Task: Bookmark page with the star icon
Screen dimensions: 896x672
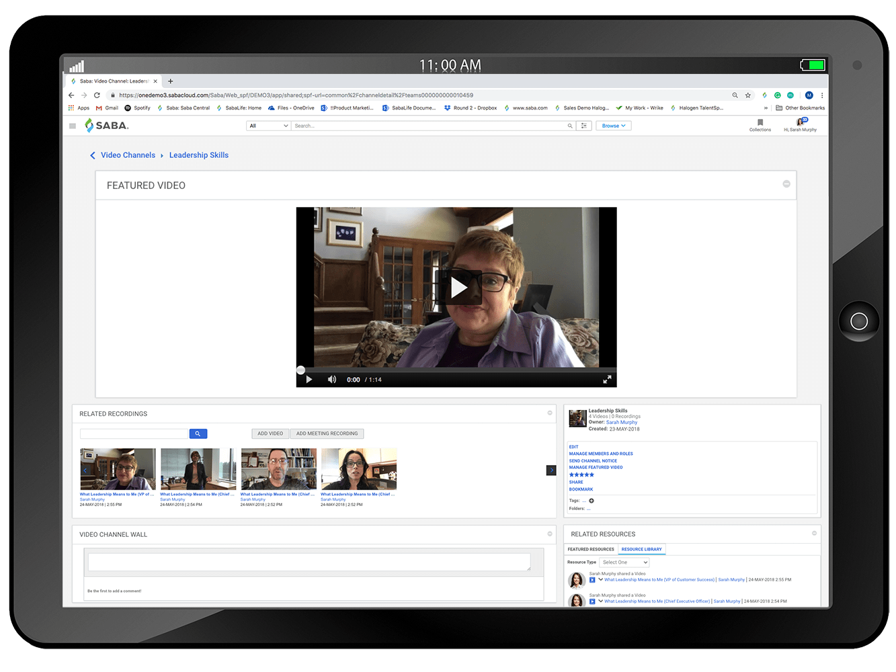Action: tap(747, 95)
